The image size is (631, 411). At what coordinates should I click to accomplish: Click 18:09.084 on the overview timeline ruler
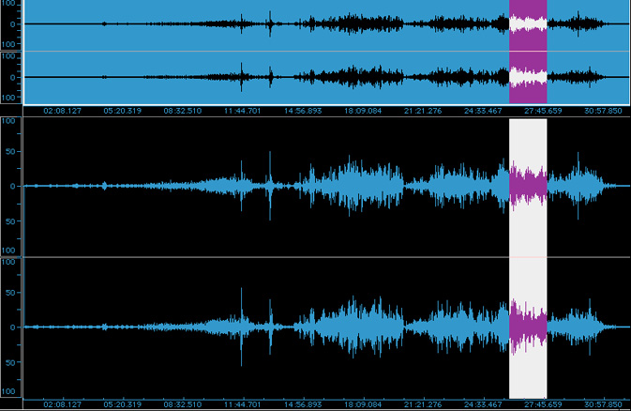click(362, 111)
